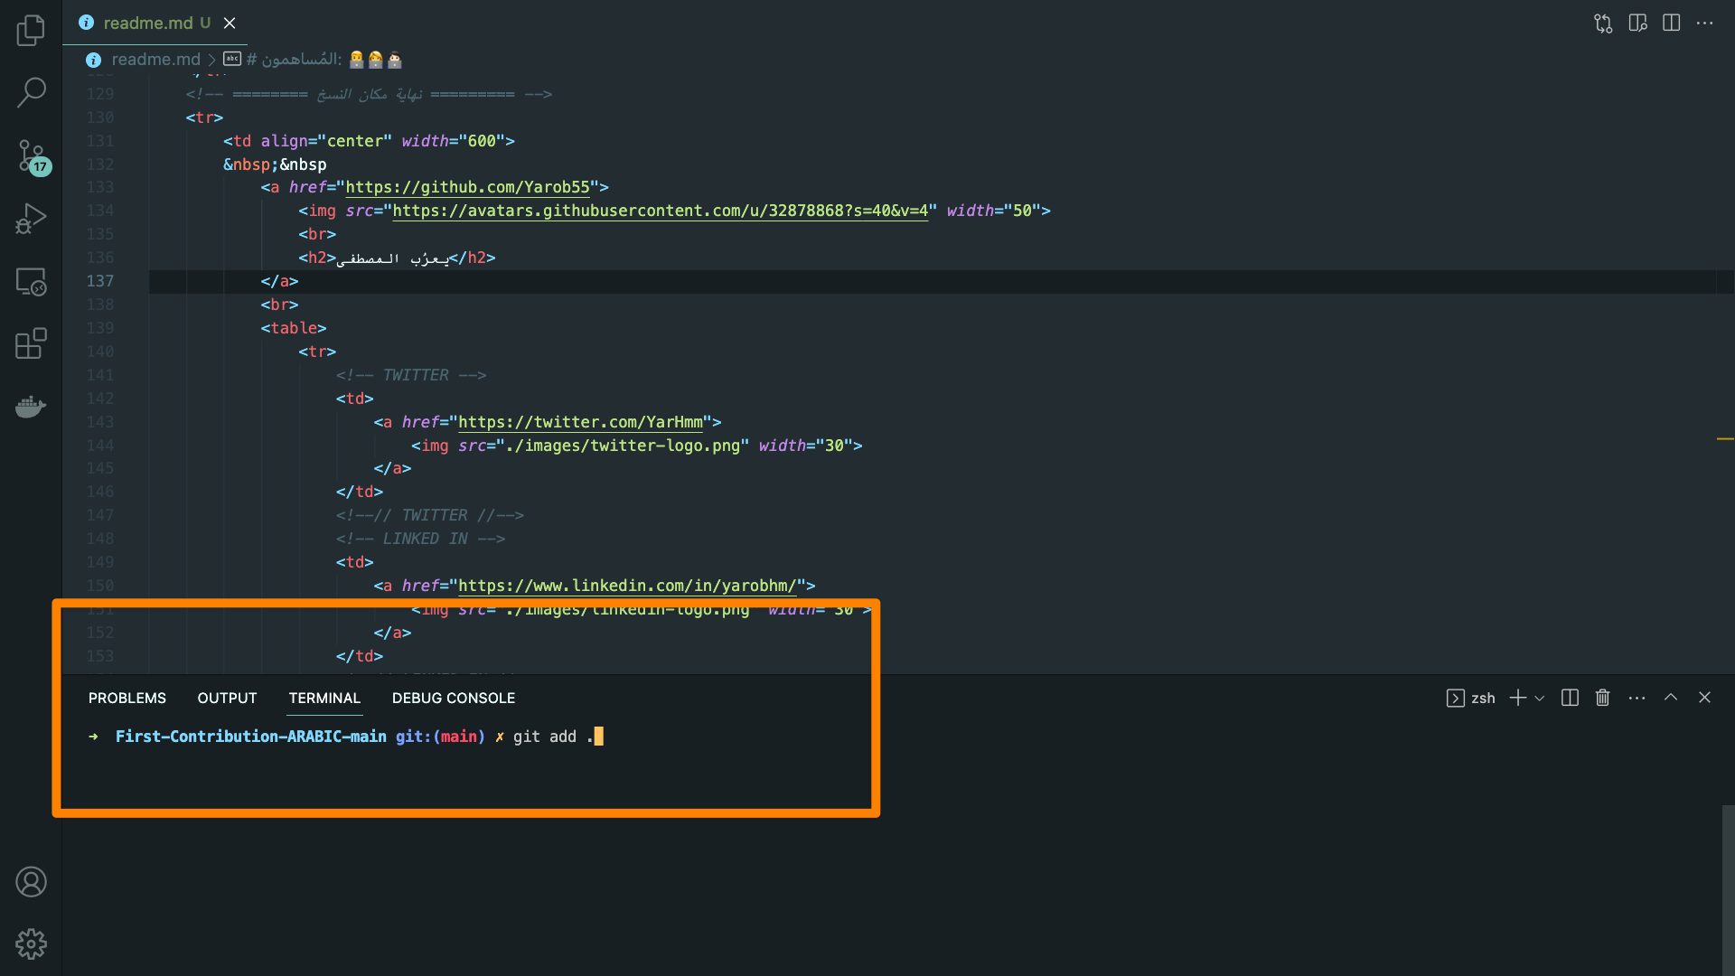Open the Explorer view icon
Screen dimensions: 1735x976
31,30
